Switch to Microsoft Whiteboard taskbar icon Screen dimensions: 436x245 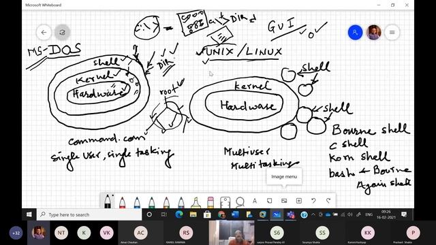click(x=277, y=214)
